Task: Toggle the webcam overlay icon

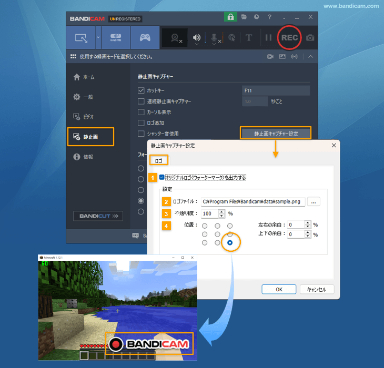Action: point(175,38)
